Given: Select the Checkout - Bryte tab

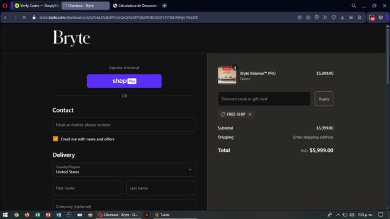Looking at the screenshot, I should (85, 5).
